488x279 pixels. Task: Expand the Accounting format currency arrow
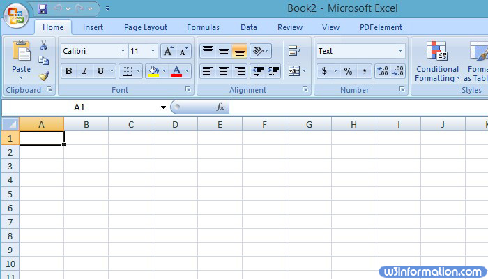pyautogui.click(x=335, y=71)
